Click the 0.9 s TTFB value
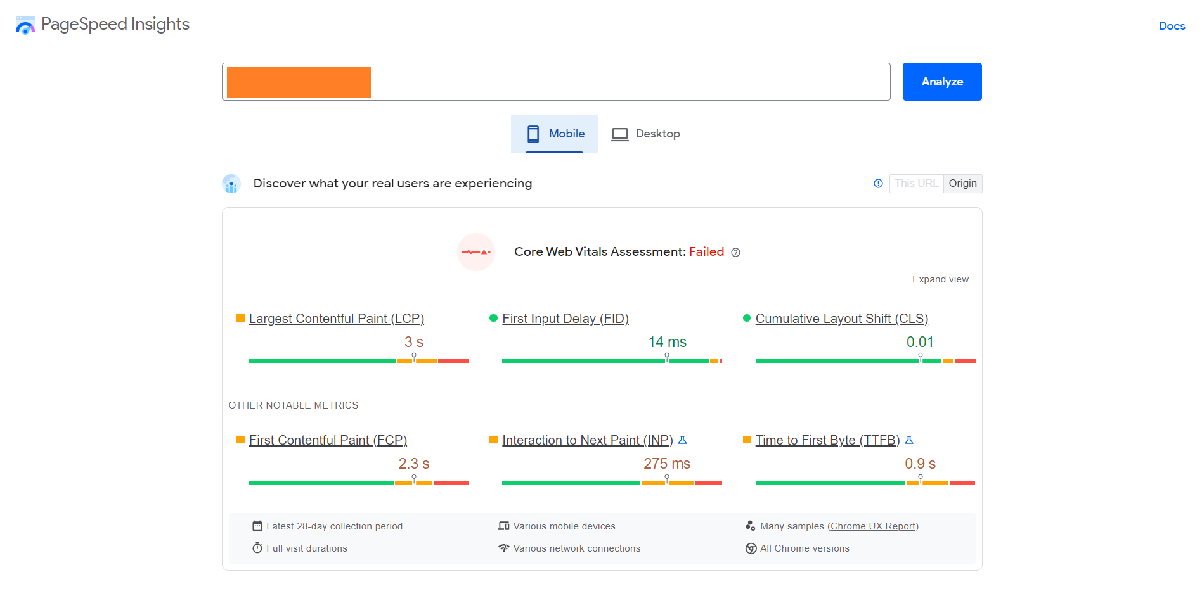This screenshot has width=1202, height=589. click(920, 464)
